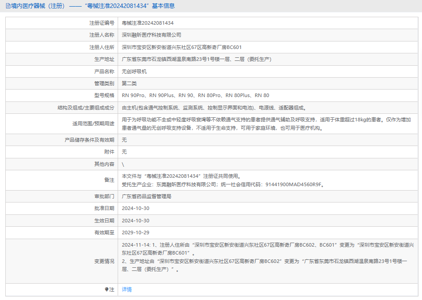The image size is (422, 300).
Task: Click the bullet icon next to 注 label
Action: tap(107, 289)
